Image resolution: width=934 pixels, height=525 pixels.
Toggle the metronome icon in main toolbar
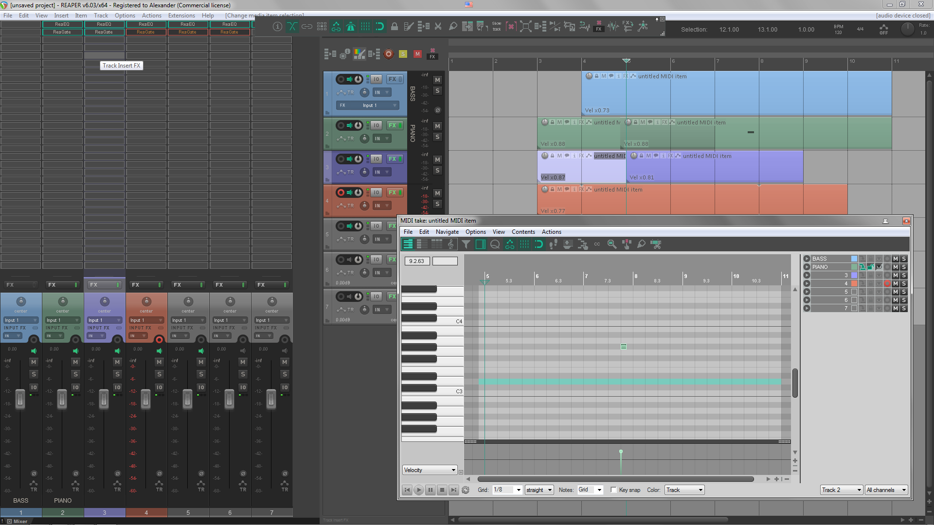[351, 27]
